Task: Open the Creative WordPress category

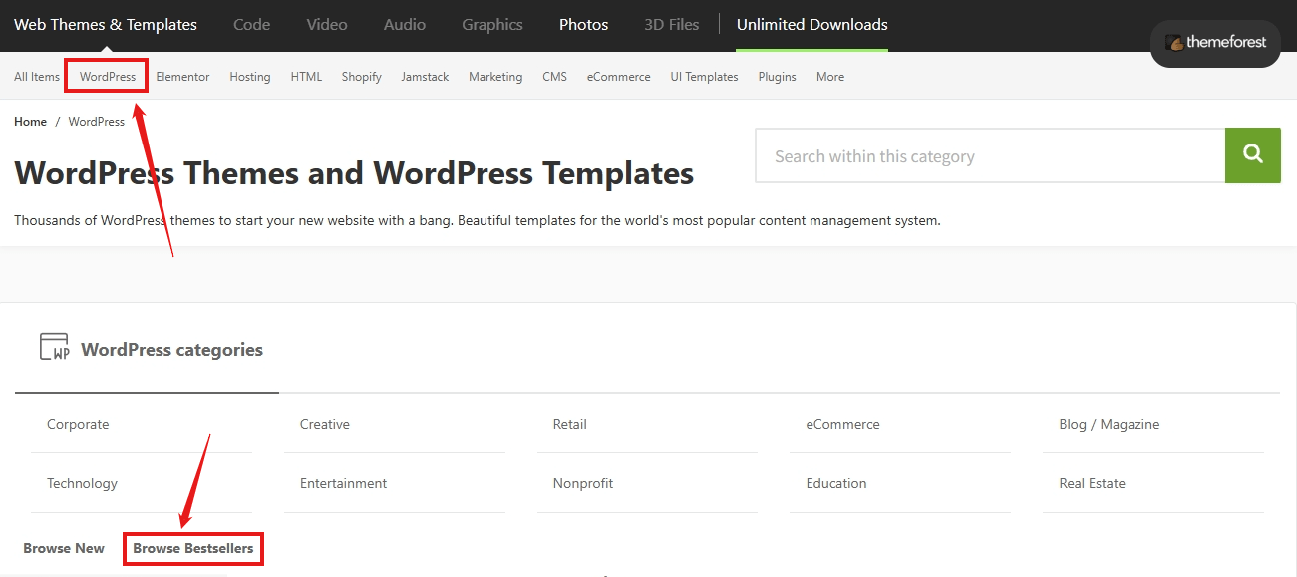Action: pyautogui.click(x=325, y=424)
